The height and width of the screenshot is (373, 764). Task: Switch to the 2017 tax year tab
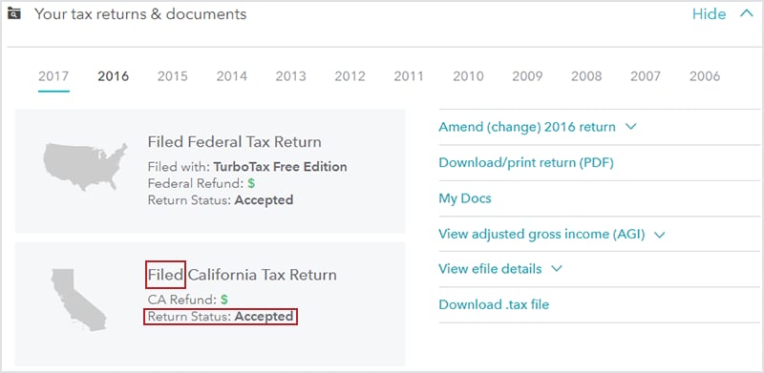[x=53, y=76]
